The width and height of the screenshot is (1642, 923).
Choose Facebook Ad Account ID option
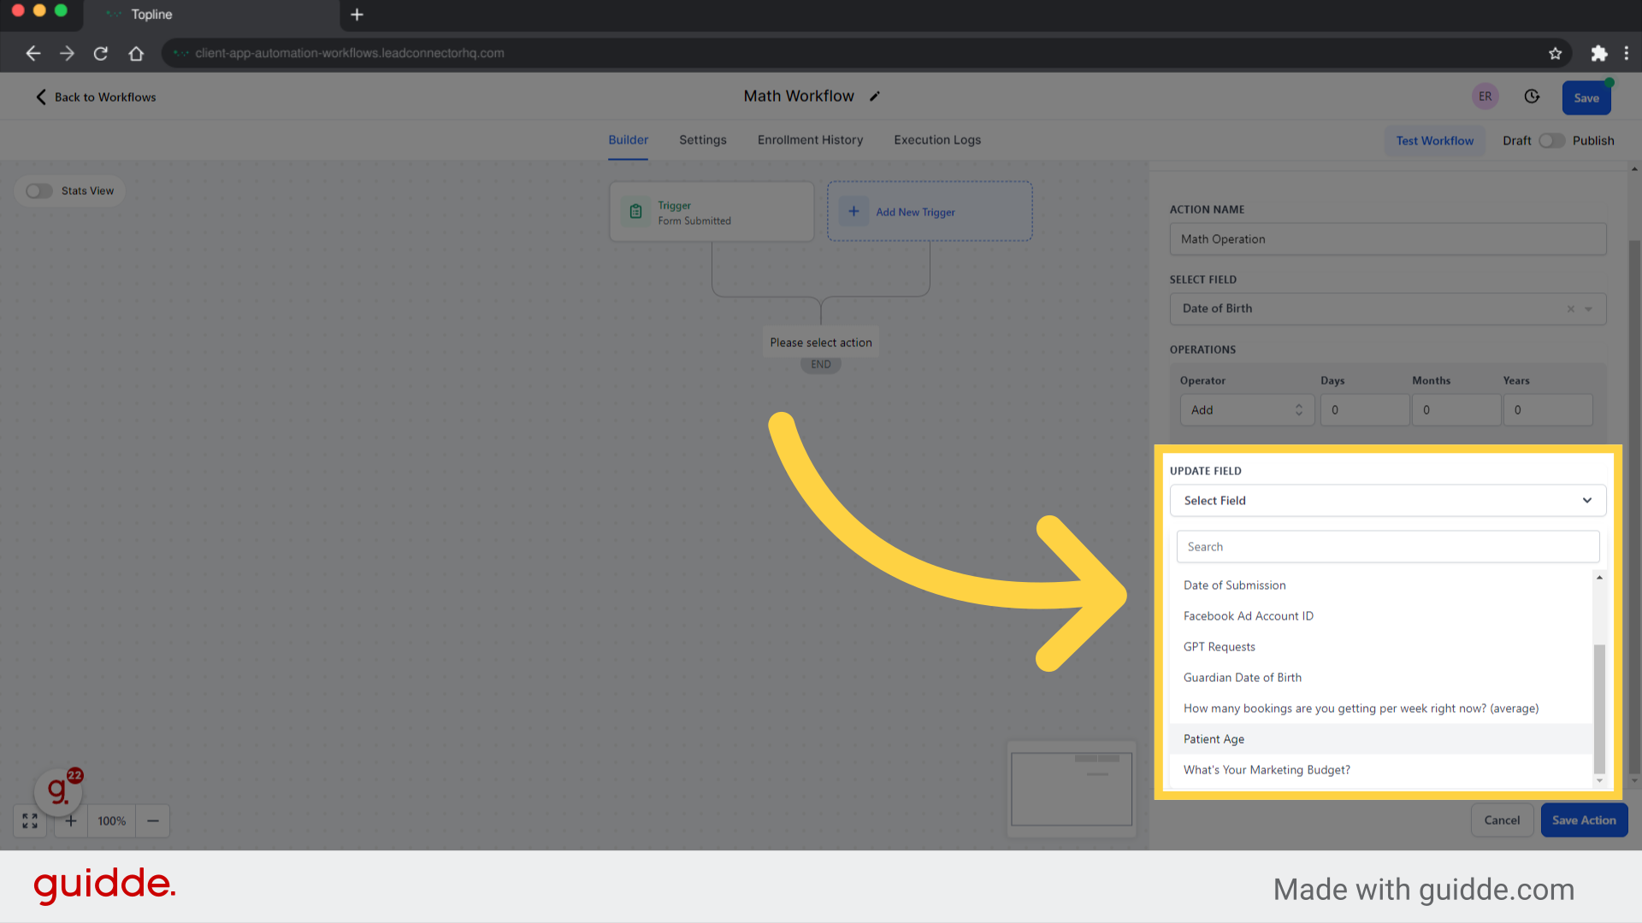[x=1380, y=616]
